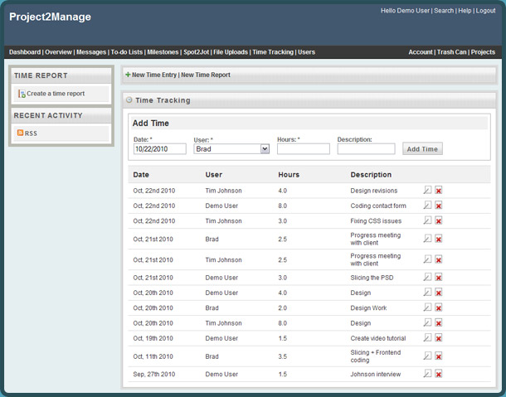Open the Account page
This screenshot has width=506, height=397.
[x=421, y=52]
